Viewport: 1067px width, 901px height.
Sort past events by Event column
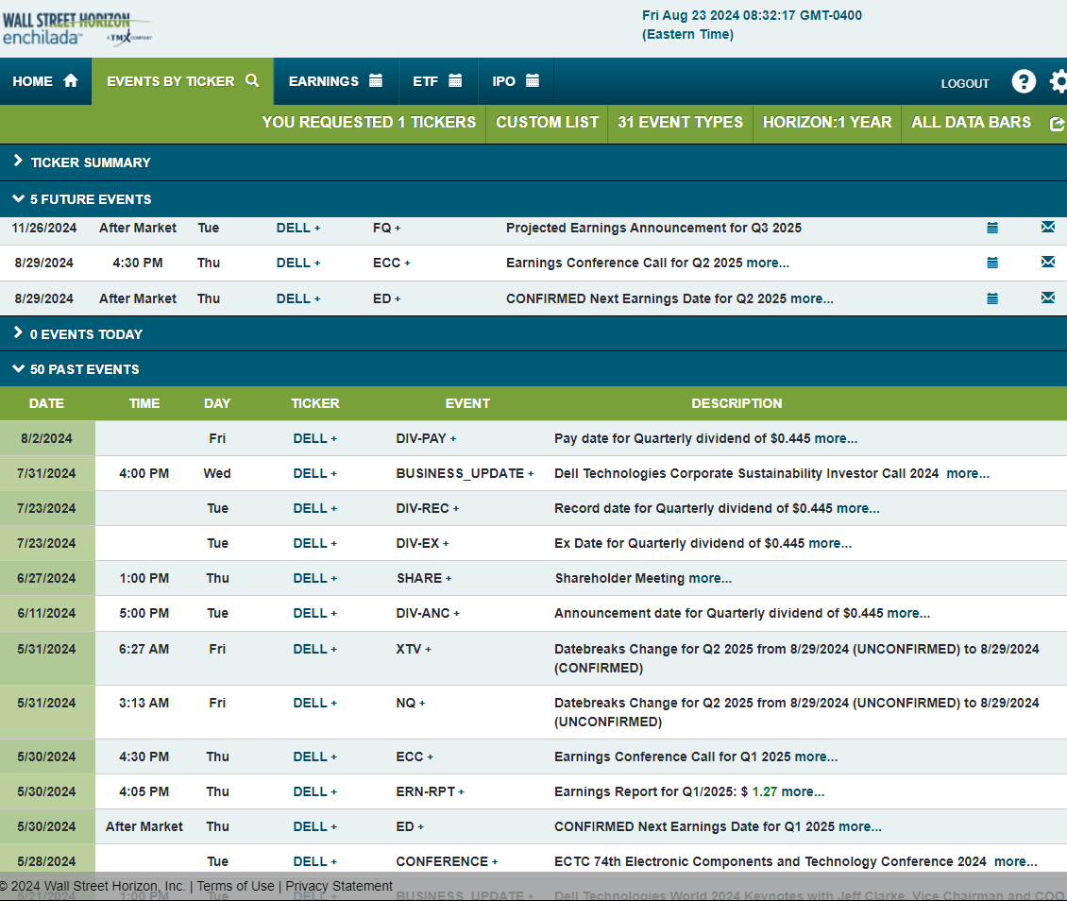click(467, 403)
